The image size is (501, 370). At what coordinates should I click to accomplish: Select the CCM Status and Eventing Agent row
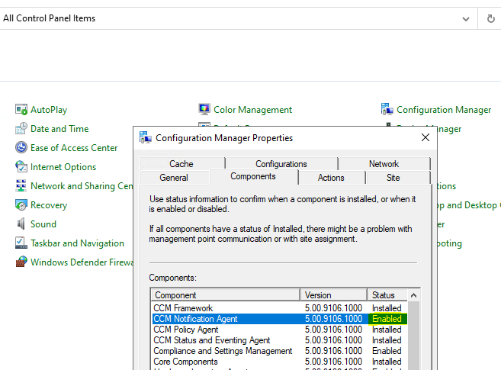(280, 340)
